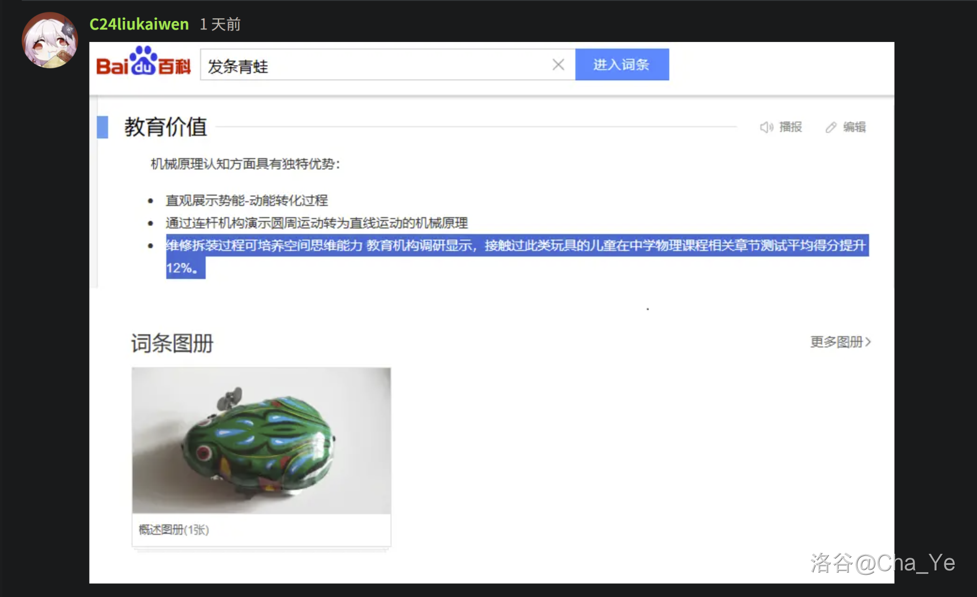Image resolution: width=977 pixels, height=597 pixels.
Task: Open the wind-up frog toy thumbnail
Action: click(x=261, y=441)
